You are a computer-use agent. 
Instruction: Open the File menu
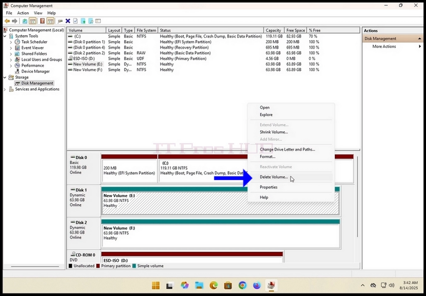pyautogui.click(x=9, y=13)
